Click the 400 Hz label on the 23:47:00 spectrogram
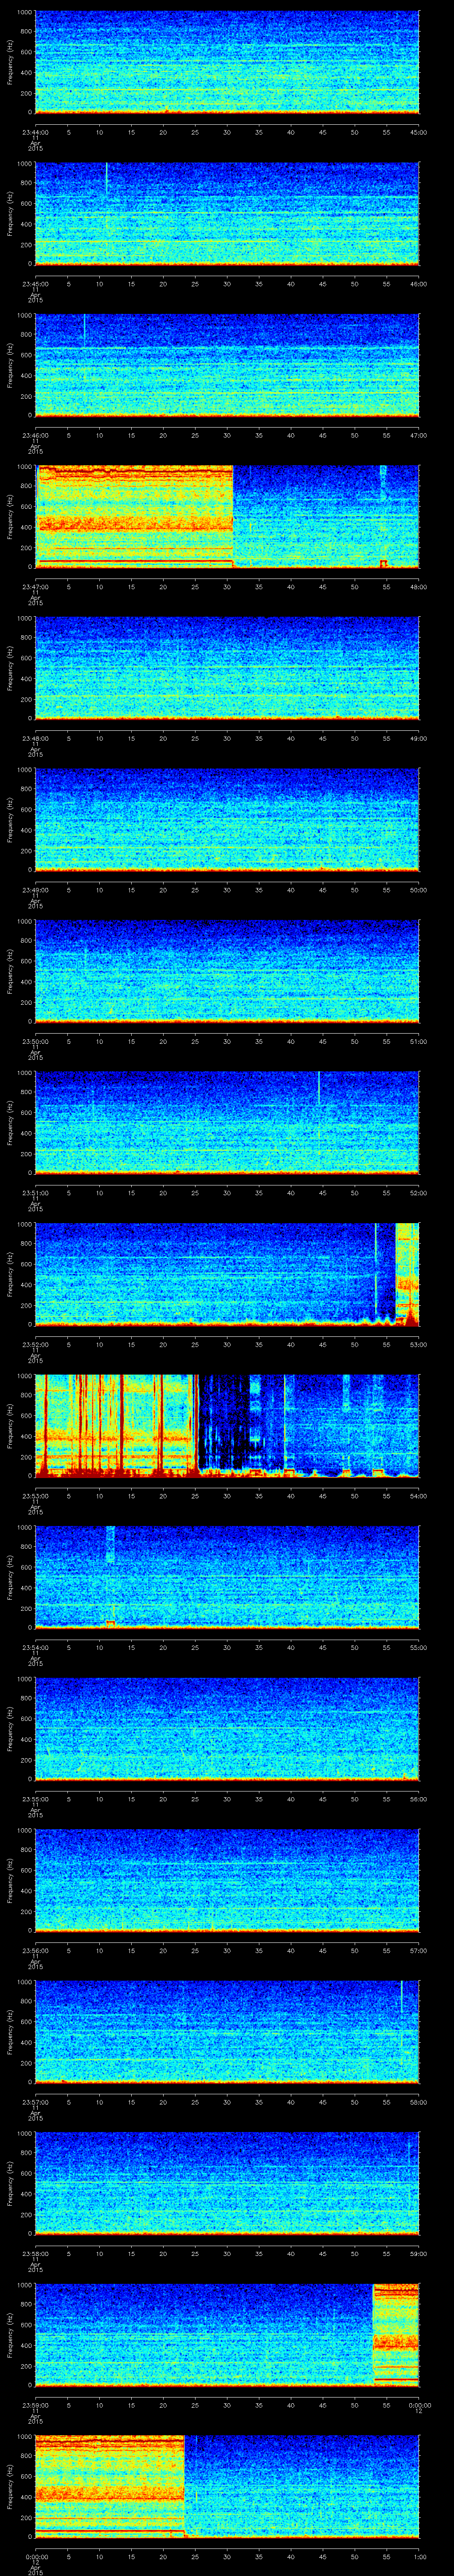 [27, 527]
